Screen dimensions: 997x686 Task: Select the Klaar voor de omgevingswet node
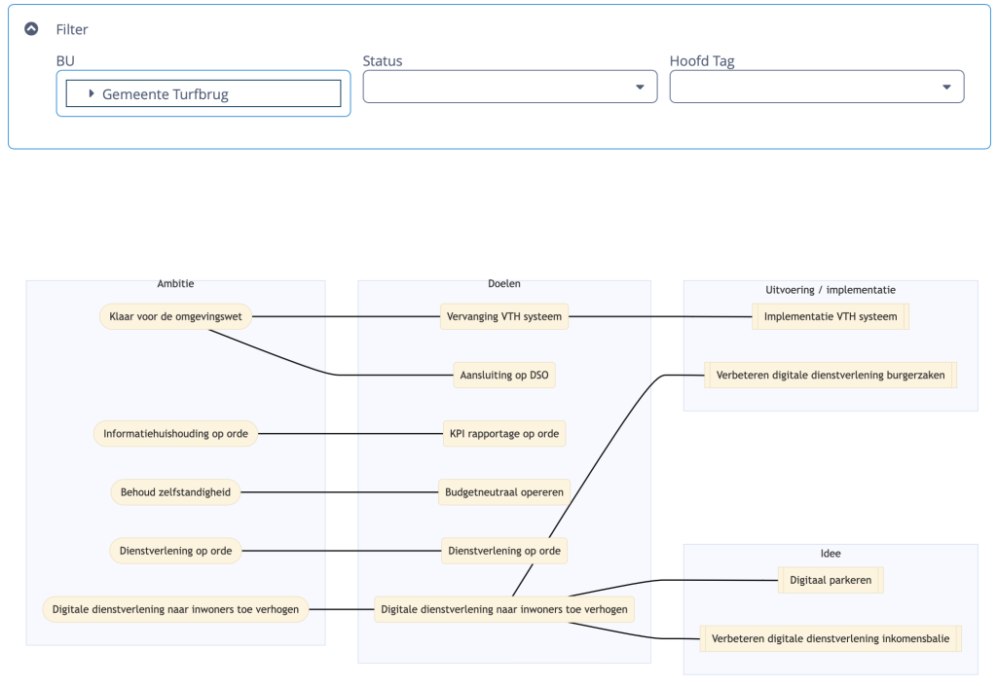coord(175,316)
